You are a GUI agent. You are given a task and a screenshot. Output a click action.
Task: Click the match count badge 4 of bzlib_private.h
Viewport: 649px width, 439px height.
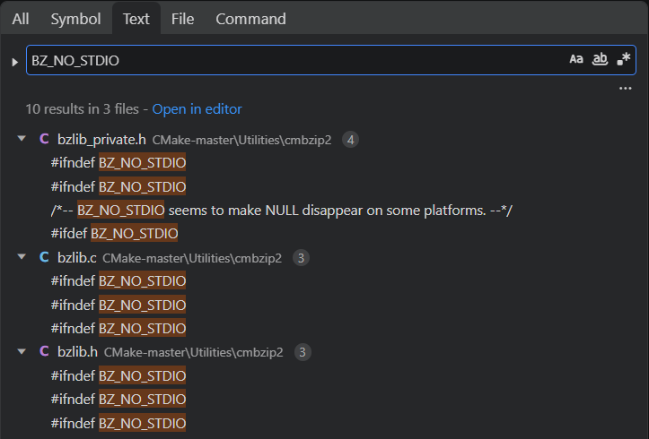click(350, 140)
